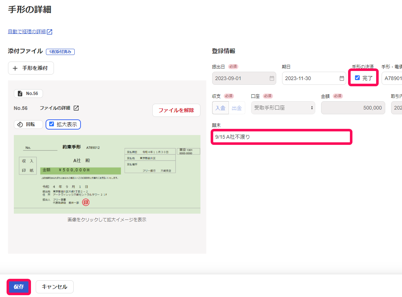The width and height of the screenshot is (402, 297).
Task: Rotate the image with 回転 button
Action: [x=28, y=124]
